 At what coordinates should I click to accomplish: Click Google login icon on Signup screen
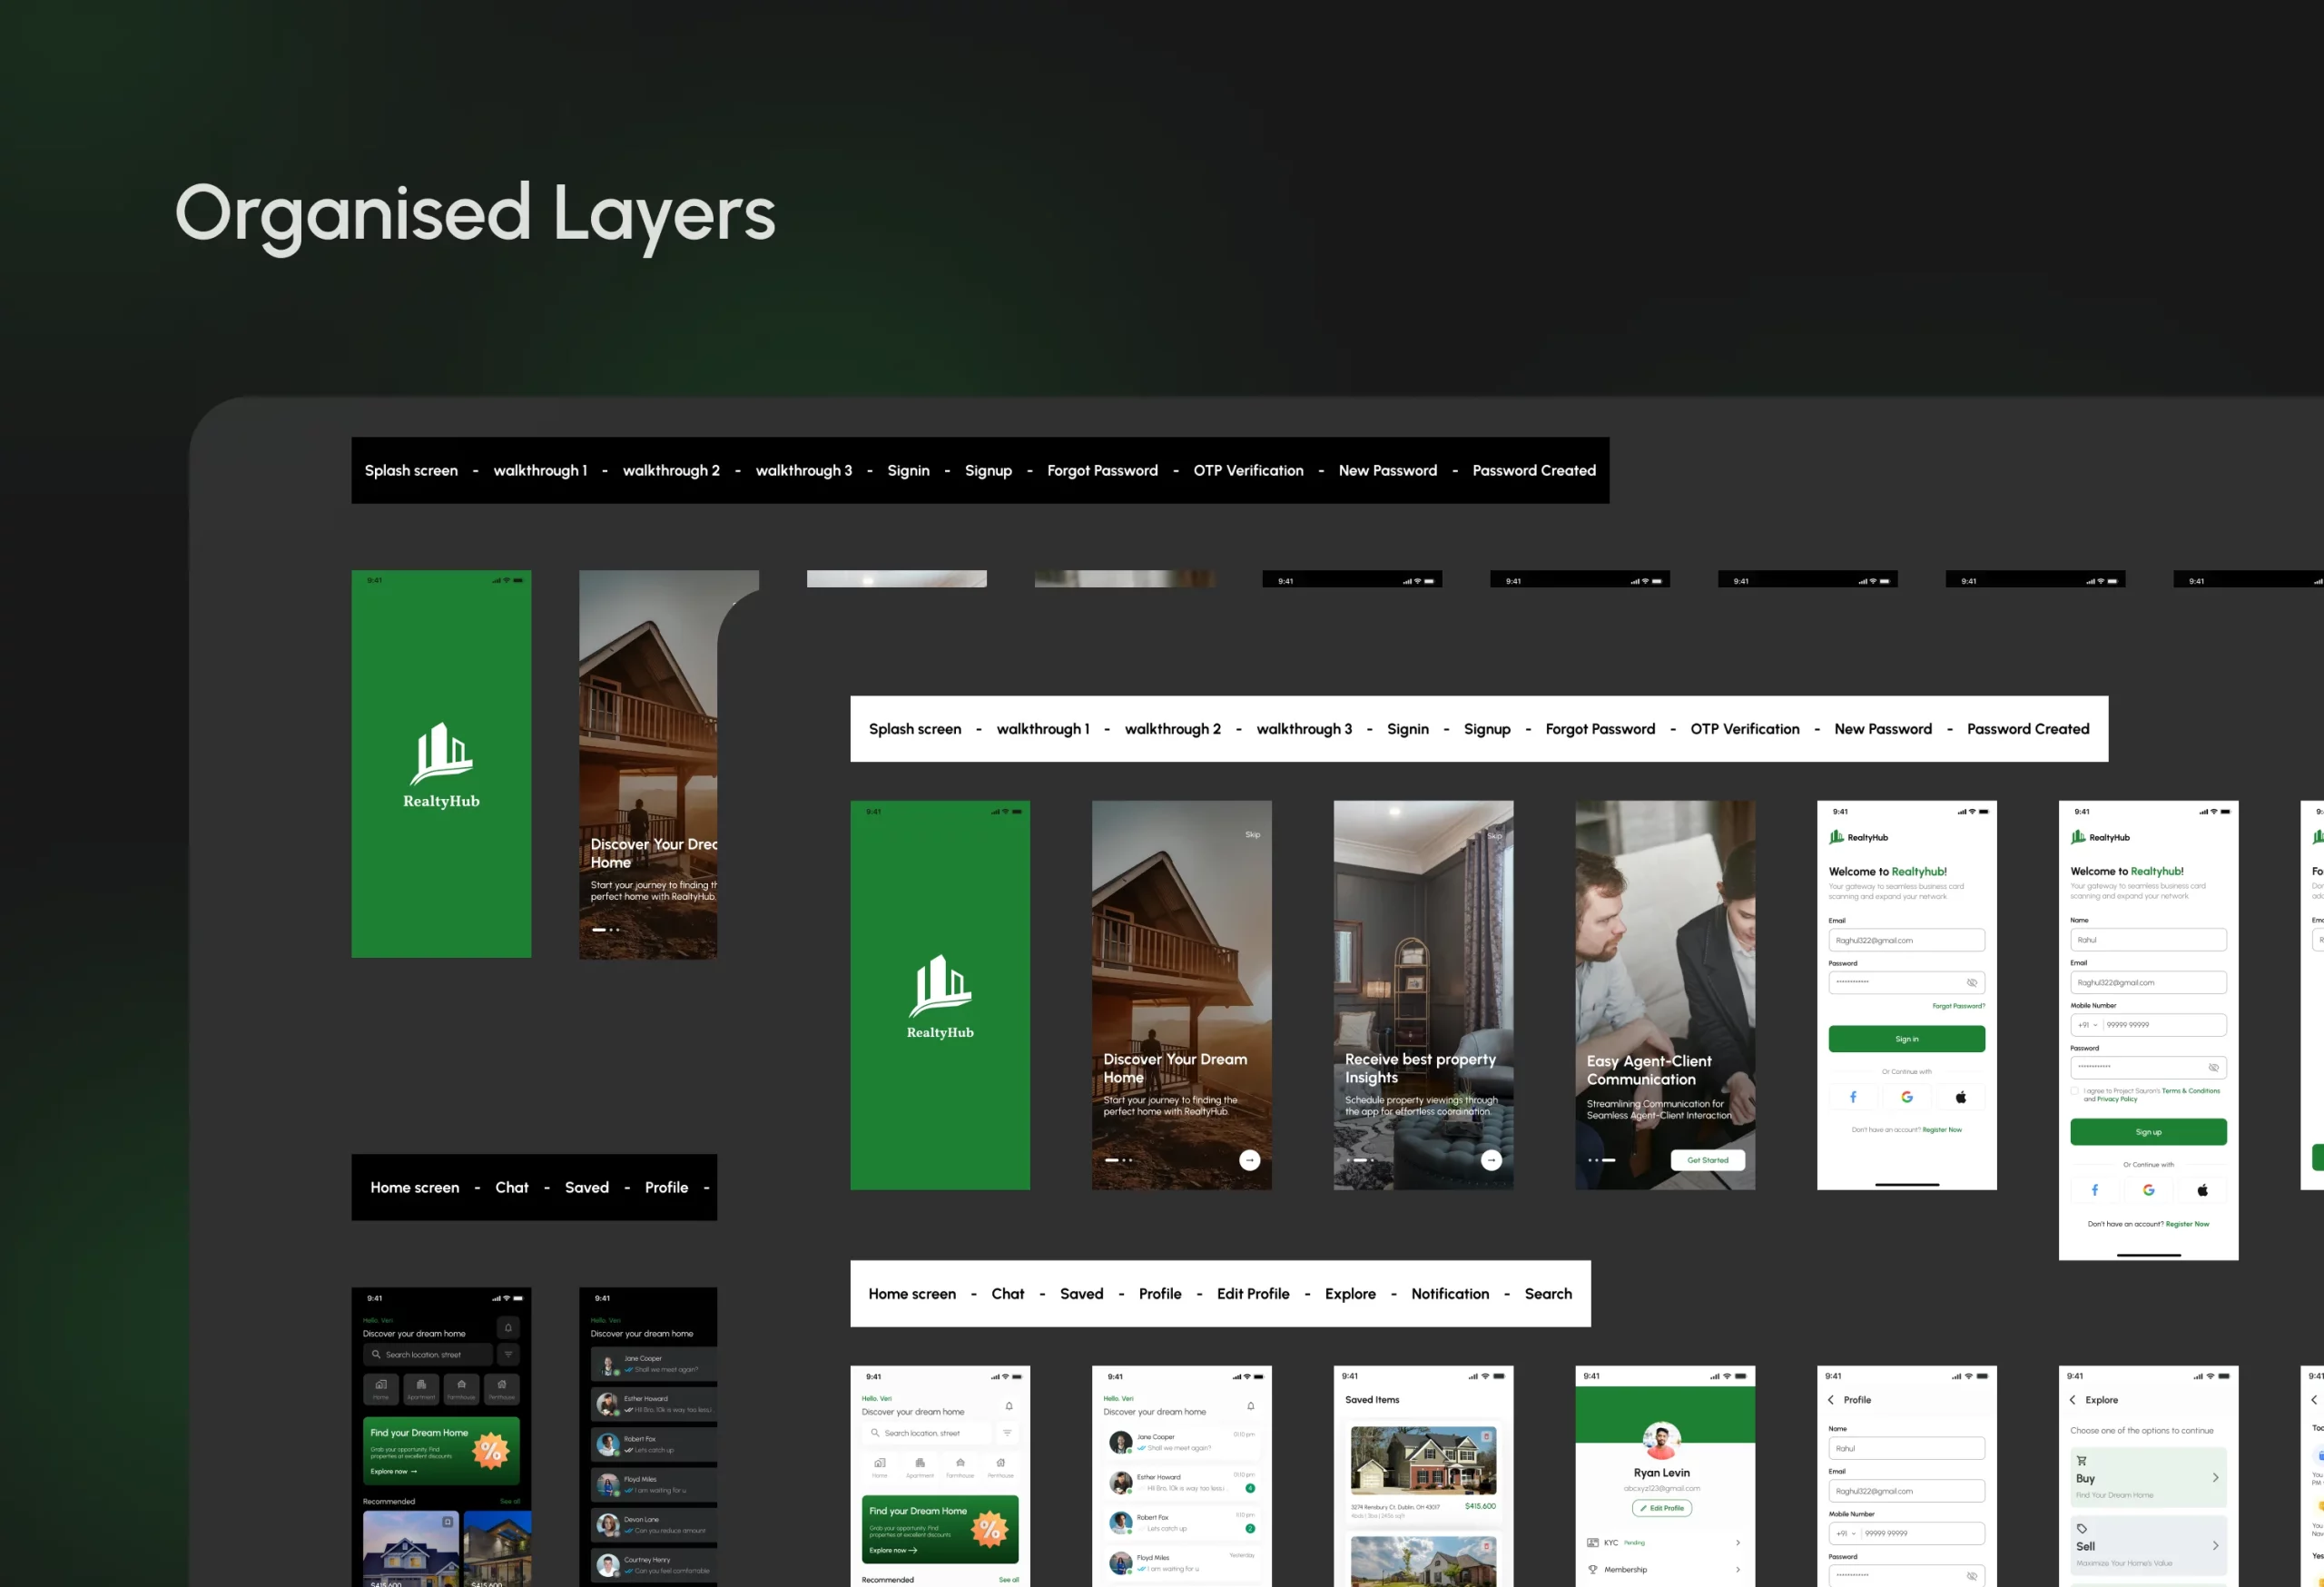[2148, 1190]
